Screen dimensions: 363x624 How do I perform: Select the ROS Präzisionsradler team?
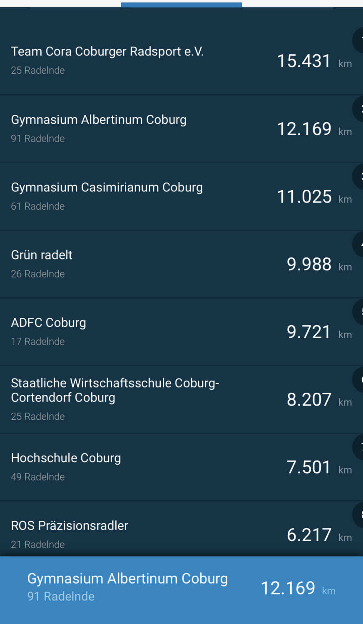pyautogui.click(x=70, y=526)
